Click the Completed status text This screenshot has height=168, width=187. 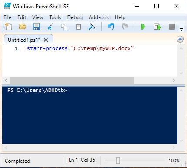tap(17, 161)
